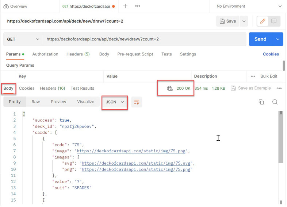Click the network globe lock icon
This screenshot has height=207, width=287.
170,89
